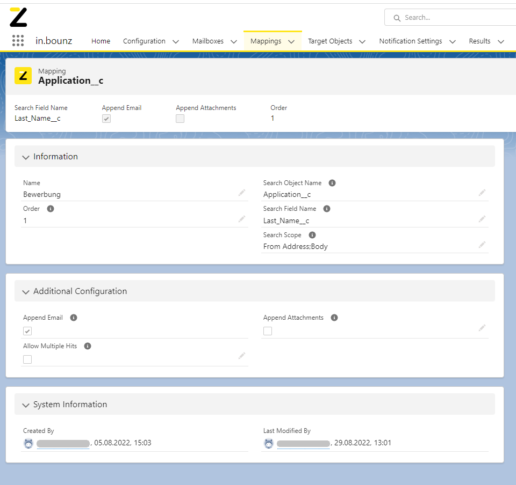The width and height of the screenshot is (516, 485).
Task: Click info icon beside Order label
Action: [x=51, y=209]
